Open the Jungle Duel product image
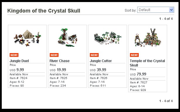The image size is (180, 112). 28,38
